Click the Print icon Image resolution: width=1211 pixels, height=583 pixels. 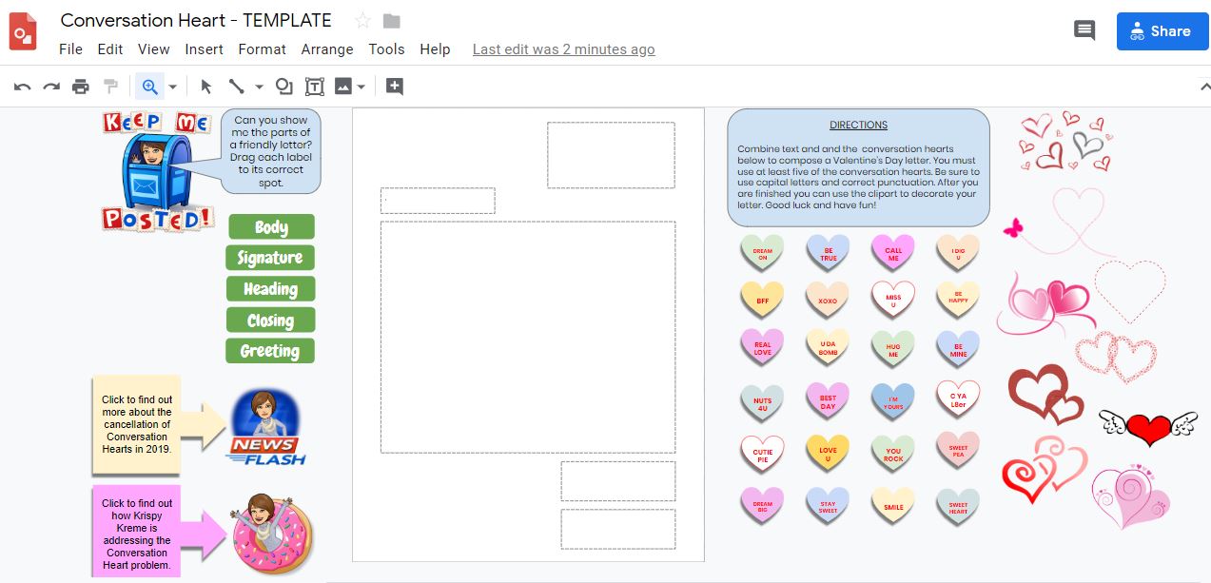pos(81,86)
